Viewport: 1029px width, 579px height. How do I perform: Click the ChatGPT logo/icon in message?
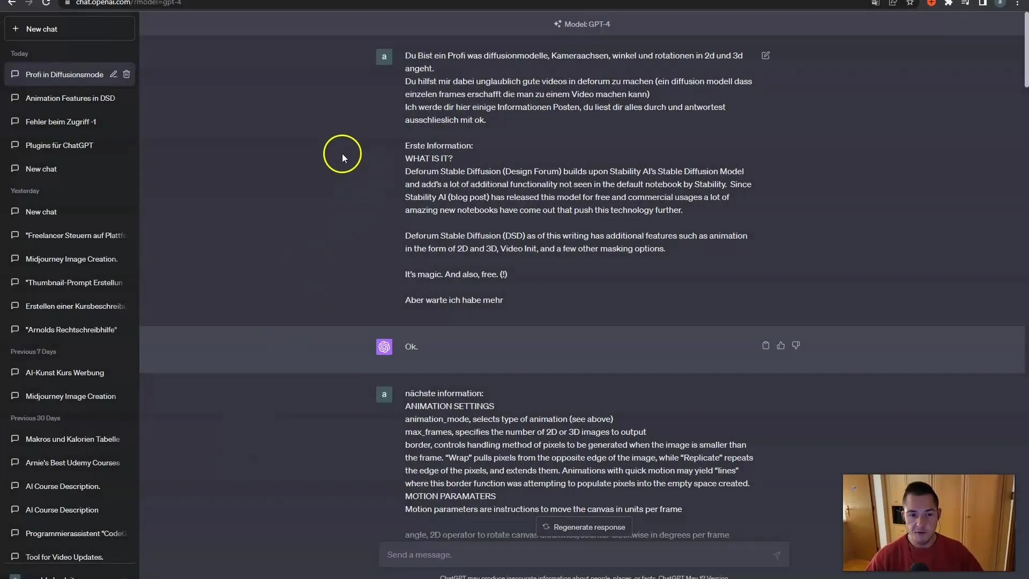pos(384,346)
